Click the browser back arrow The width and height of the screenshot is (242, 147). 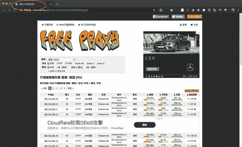pos(4,10)
